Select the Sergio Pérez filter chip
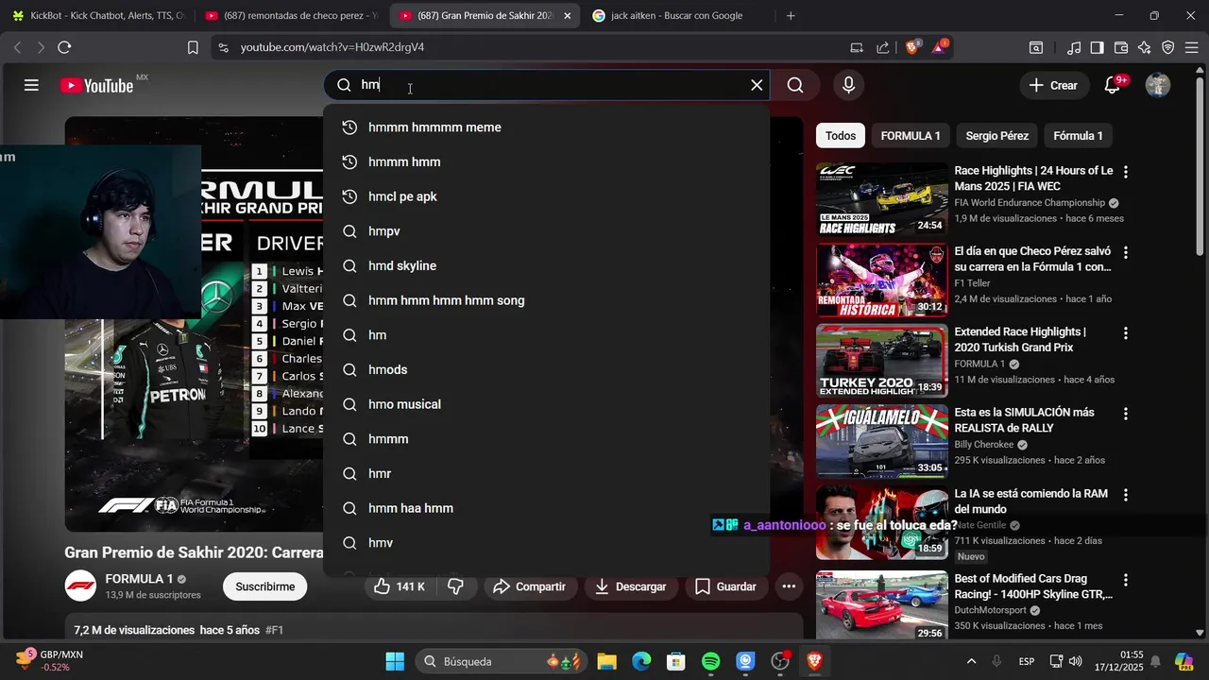 coord(996,136)
